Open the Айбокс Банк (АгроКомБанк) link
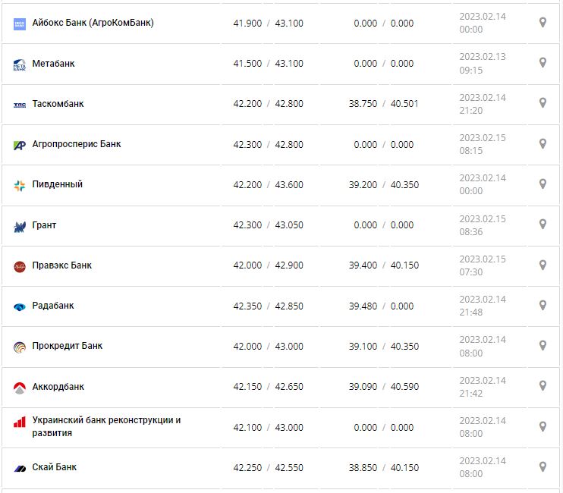 pyautogui.click(x=93, y=23)
